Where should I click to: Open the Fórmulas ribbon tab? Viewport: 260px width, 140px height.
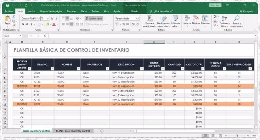[x=71, y=11]
